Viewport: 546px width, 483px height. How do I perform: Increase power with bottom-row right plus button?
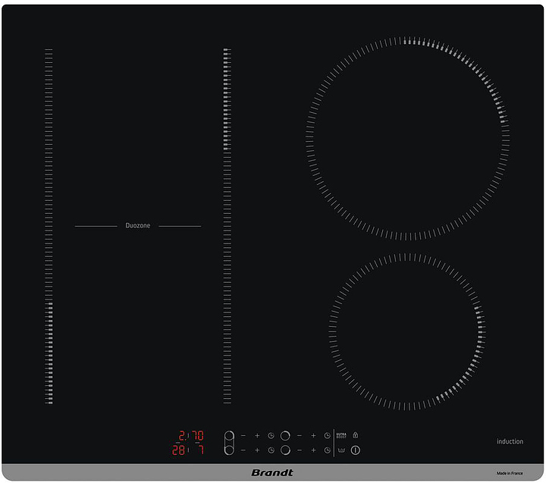coord(313,450)
